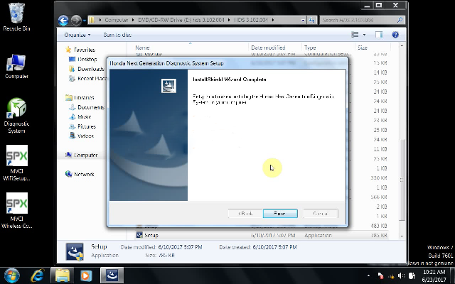Click Burn to disc

(x=117, y=35)
